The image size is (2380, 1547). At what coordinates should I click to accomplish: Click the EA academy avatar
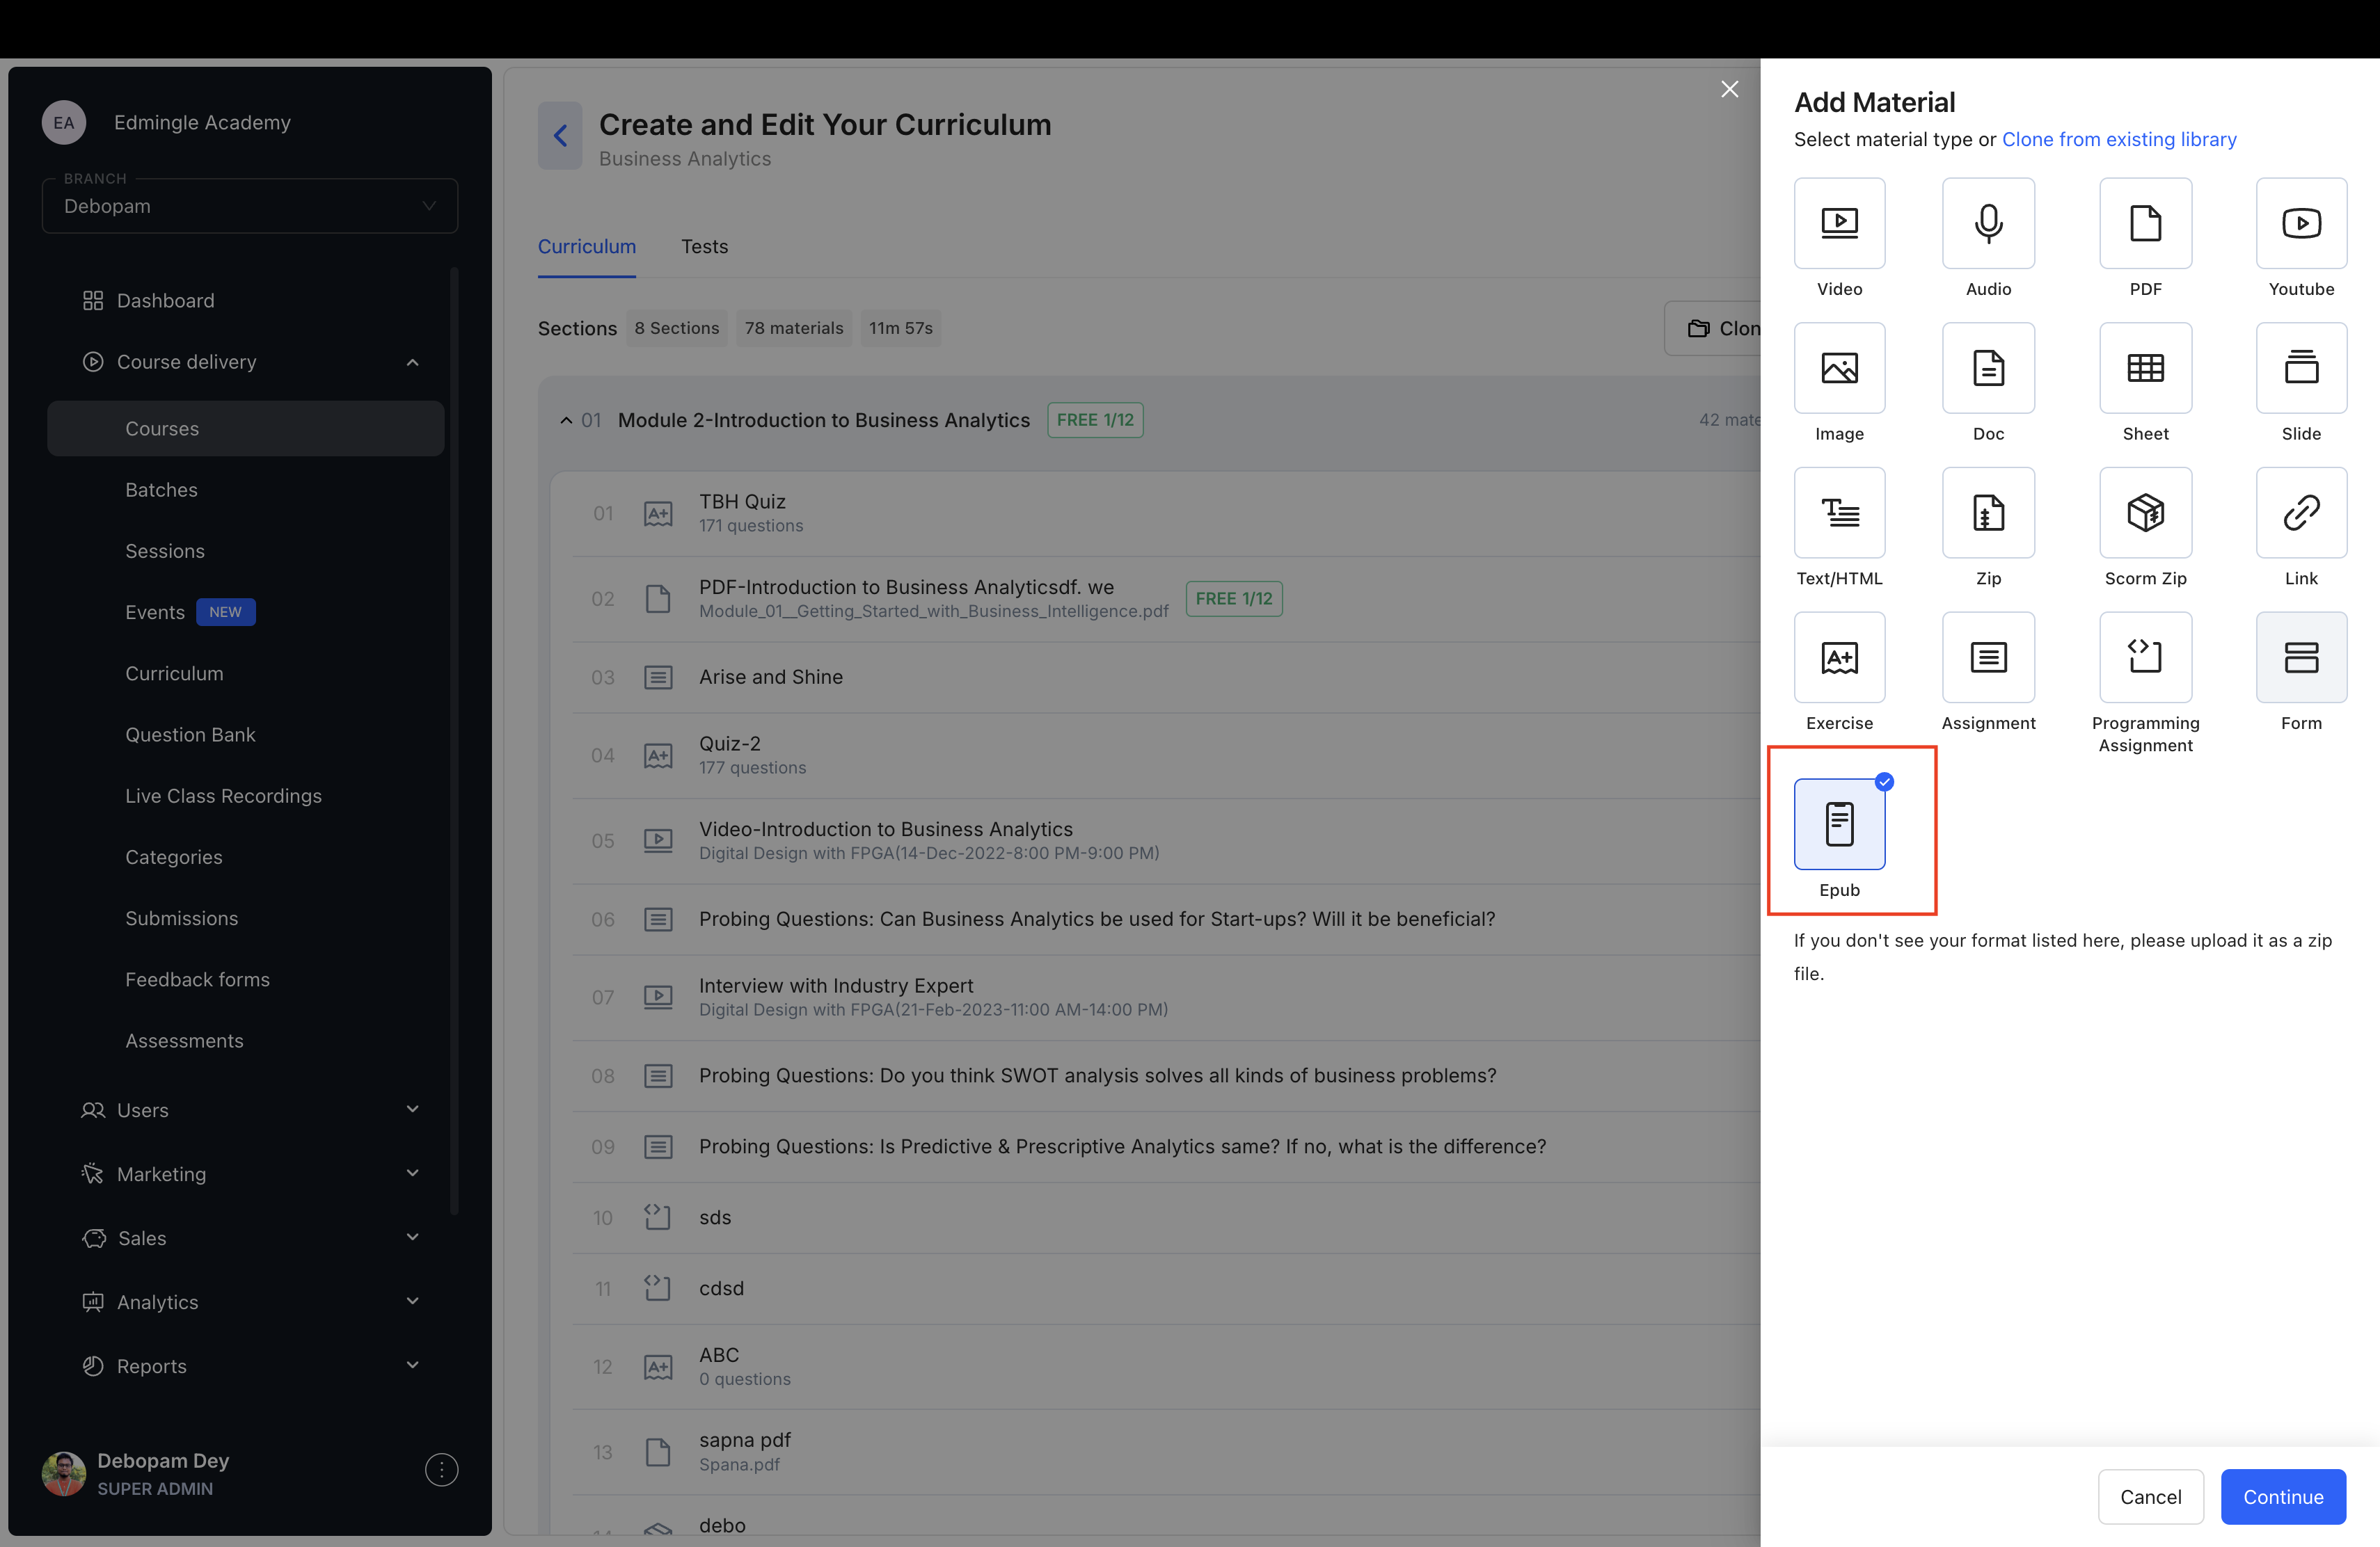(x=63, y=122)
